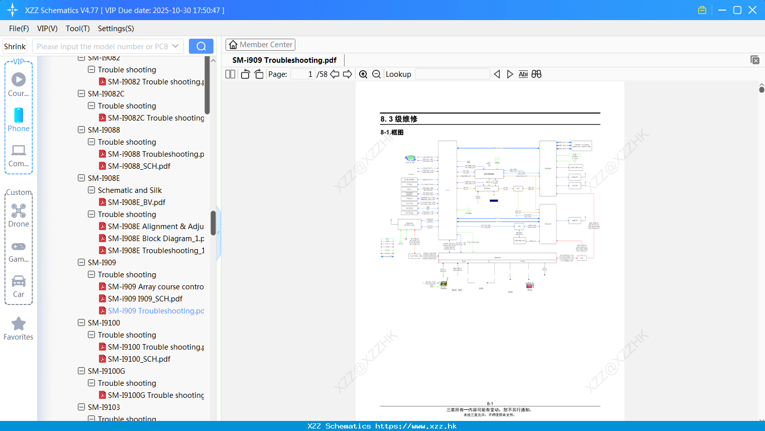765x431 pixels.
Task: Open the File(F) menu
Action: click(19, 29)
